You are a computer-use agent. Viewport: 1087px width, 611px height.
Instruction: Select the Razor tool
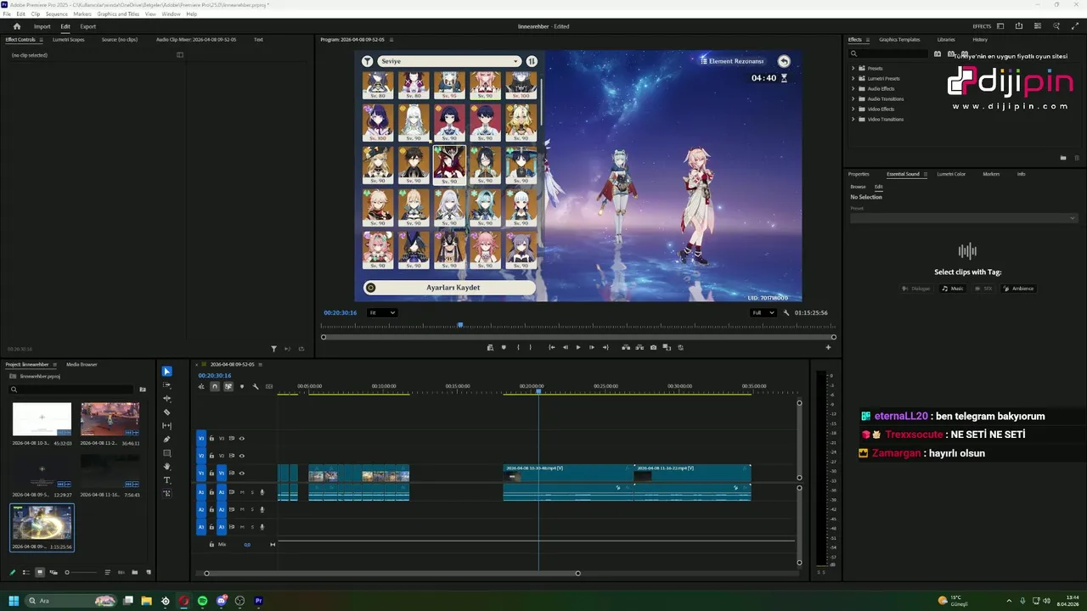[166, 412]
